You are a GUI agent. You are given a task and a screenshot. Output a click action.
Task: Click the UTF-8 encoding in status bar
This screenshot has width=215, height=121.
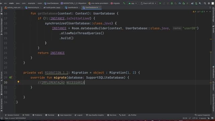[195, 118]
